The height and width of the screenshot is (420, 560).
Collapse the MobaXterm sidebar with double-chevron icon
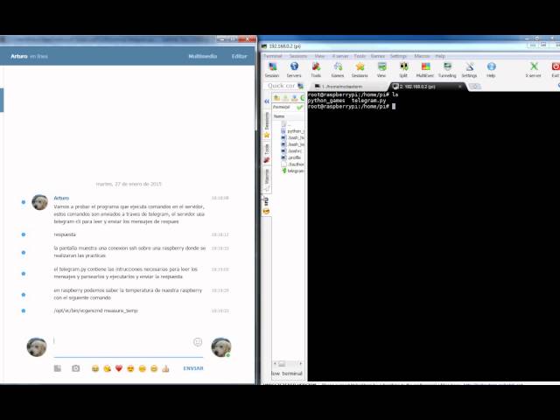point(267,101)
